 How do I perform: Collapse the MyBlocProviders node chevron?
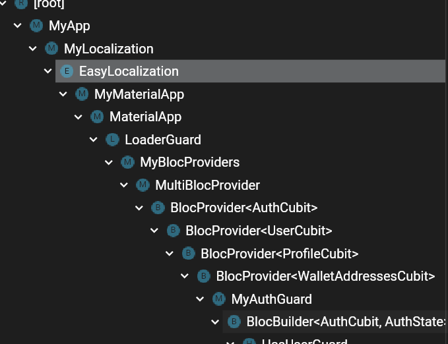pyautogui.click(x=109, y=162)
